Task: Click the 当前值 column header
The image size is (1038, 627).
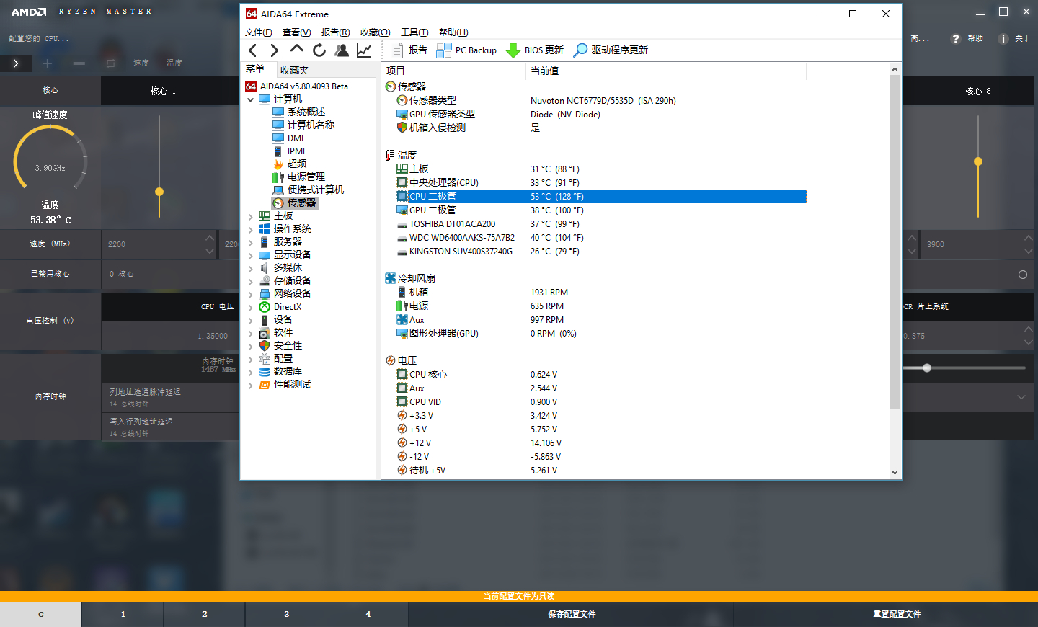Action: pyautogui.click(x=666, y=71)
